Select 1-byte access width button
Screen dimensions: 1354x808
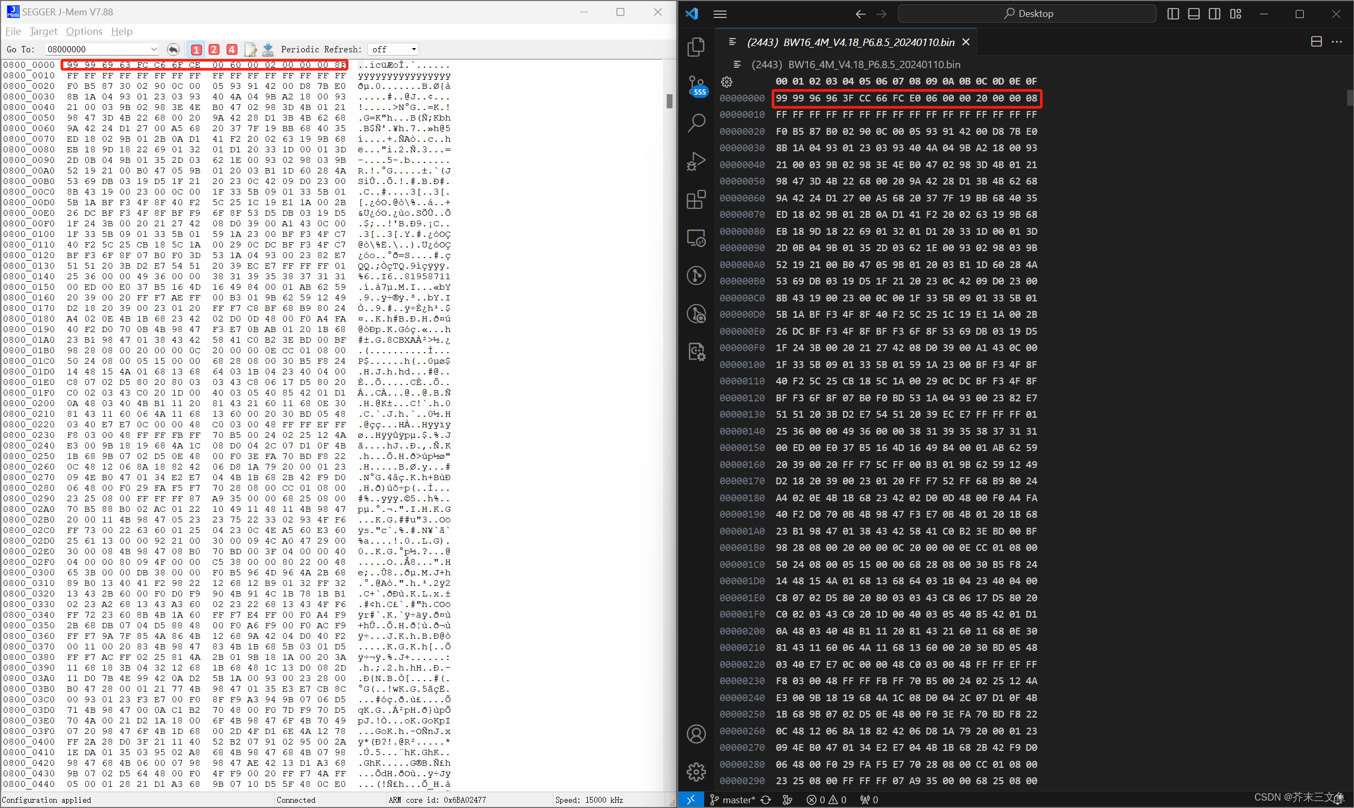197,50
